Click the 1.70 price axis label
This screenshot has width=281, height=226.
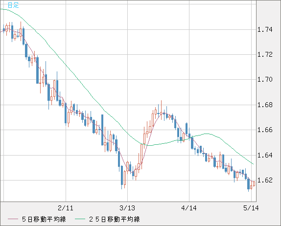(265, 79)
